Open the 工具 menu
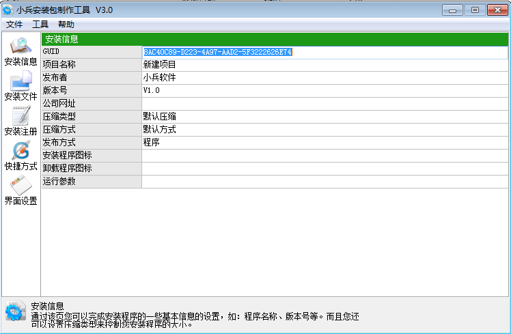This screenshot has width=511, height=334. 40,25
